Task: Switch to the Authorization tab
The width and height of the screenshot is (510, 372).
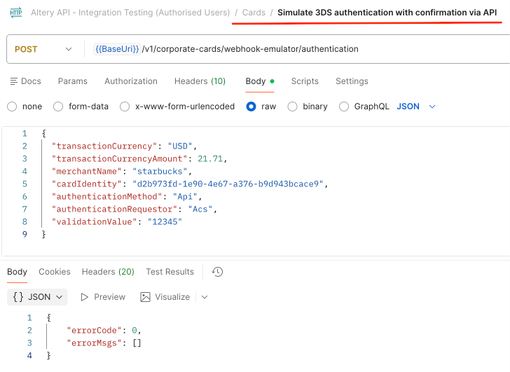Action: [131, 81]
